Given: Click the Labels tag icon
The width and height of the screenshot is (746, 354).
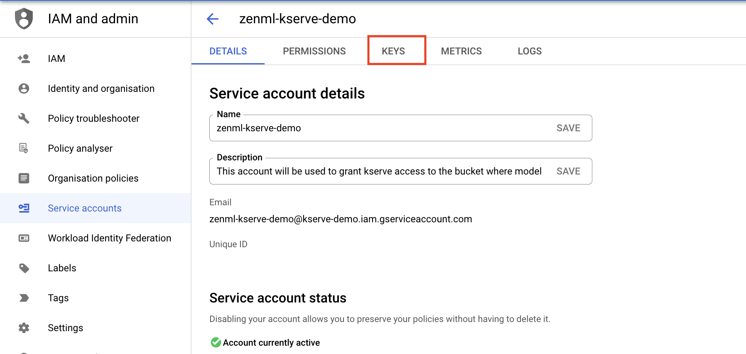Looking at the screenshot, I should 24,268.
